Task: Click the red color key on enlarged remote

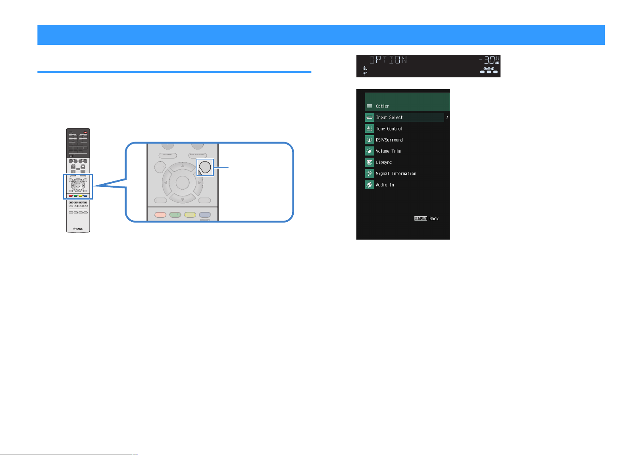Action: pyautogui.click(x=160, y=215)
